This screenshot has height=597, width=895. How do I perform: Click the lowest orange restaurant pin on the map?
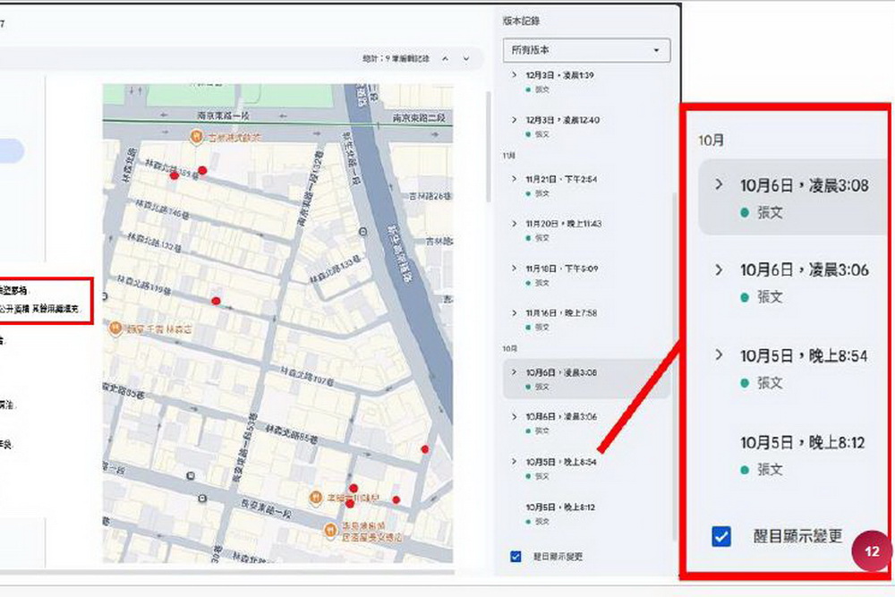(x=328, y=529)
